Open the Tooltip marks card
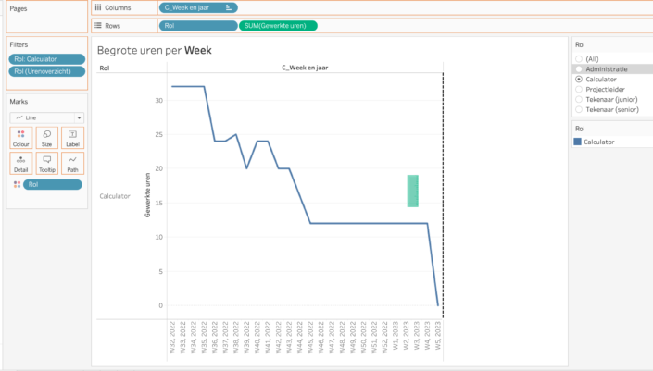Screen dimensions: 653x371 tap(46, 163)
